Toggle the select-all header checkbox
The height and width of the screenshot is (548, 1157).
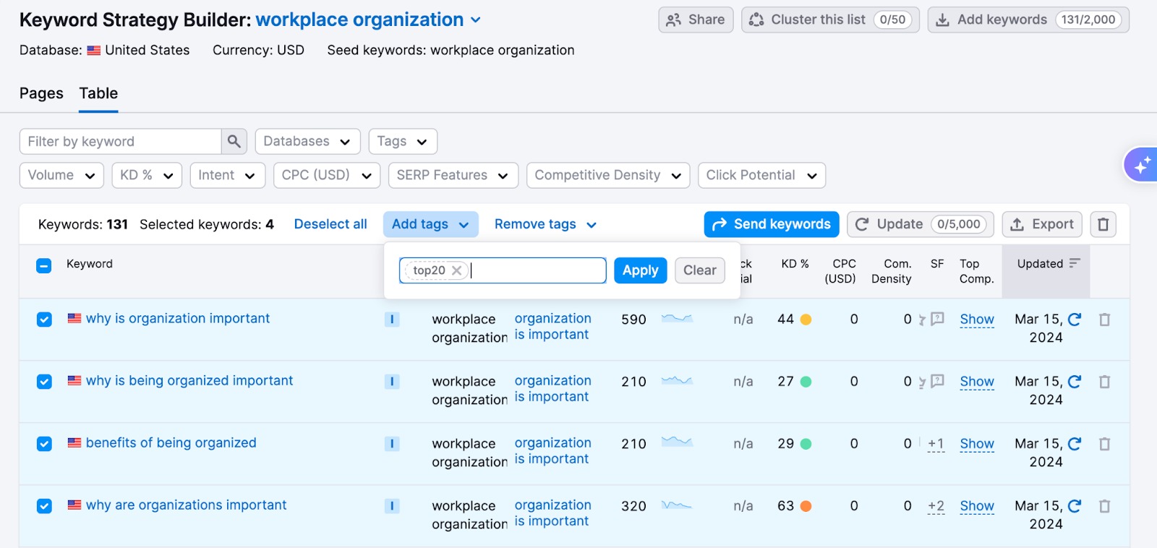pos(44,265)
